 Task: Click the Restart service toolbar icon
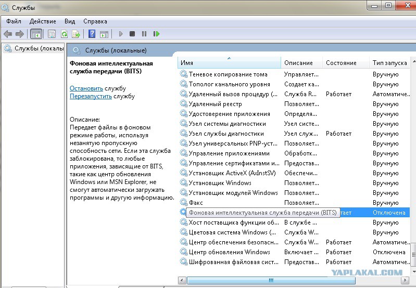(156, 34)
